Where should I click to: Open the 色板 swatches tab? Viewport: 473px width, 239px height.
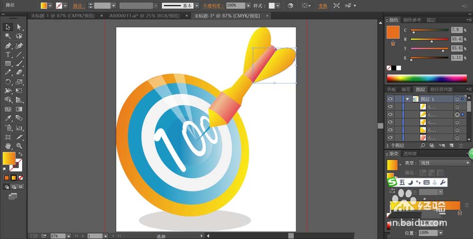(392, 89)
